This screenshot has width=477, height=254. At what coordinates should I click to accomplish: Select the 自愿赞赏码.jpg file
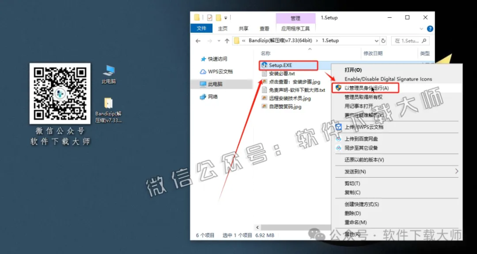(x=281, y=106)
